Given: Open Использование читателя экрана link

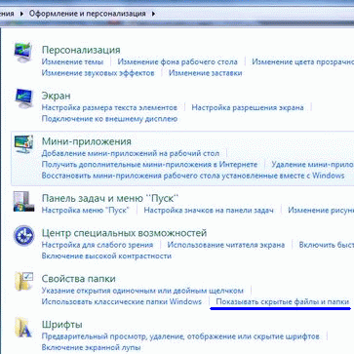Looking at the screenshot, I should click(226, 245).
